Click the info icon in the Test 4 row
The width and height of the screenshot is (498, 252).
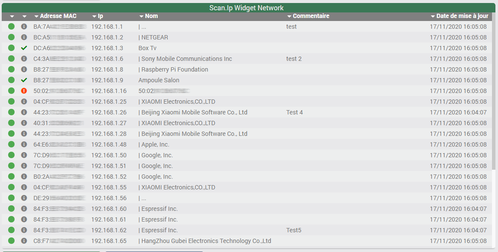(x=24, y=112)
